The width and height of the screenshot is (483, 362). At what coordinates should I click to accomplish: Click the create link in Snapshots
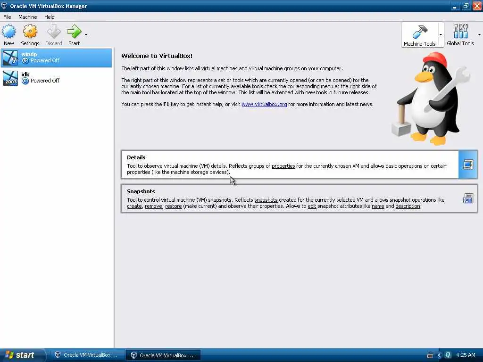click(x=134, y=206)
